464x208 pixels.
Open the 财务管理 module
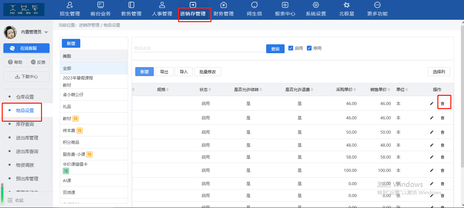click(223, 10)
